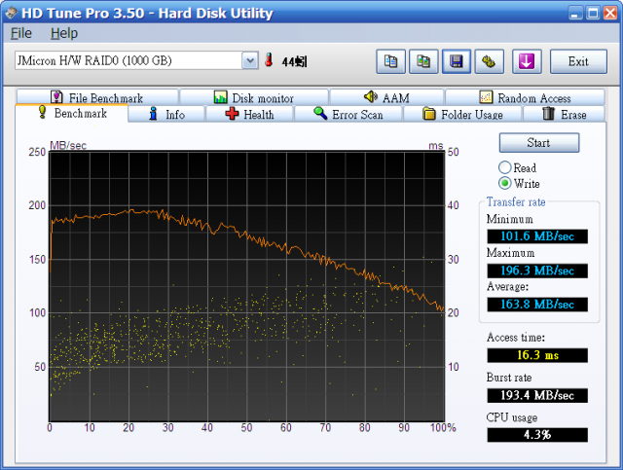
Task: Expand the JMicron RAID0 drive dropdown
Action: (249, 61)
